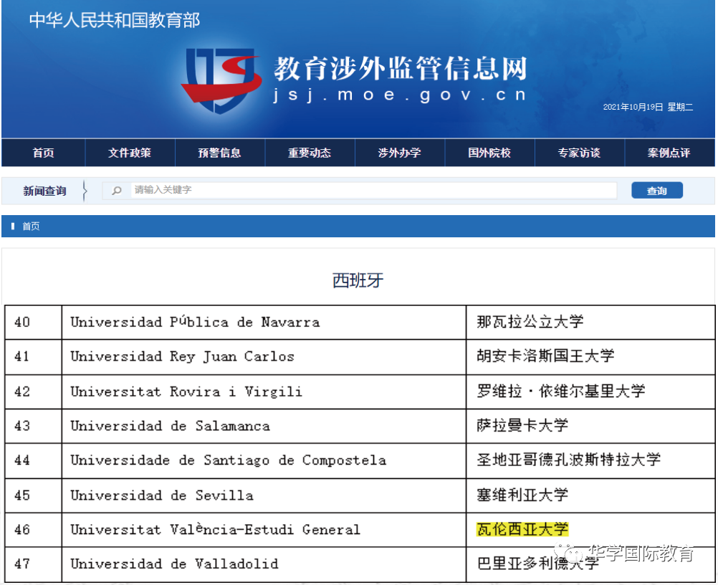Navigate to 国外院校 page
This screenshot has width=718, height=585.
click(x=489, y=153)
